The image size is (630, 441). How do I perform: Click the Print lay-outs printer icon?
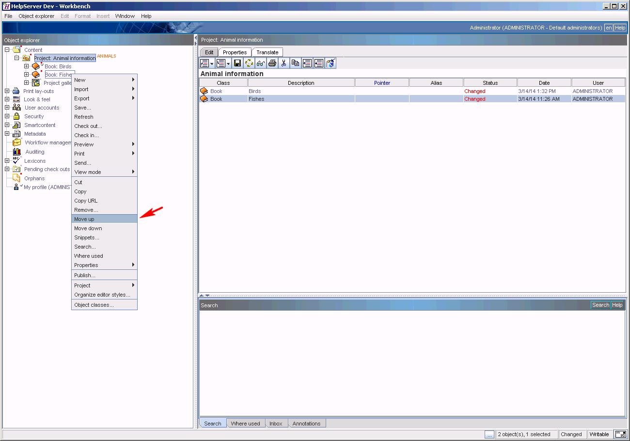16,91
